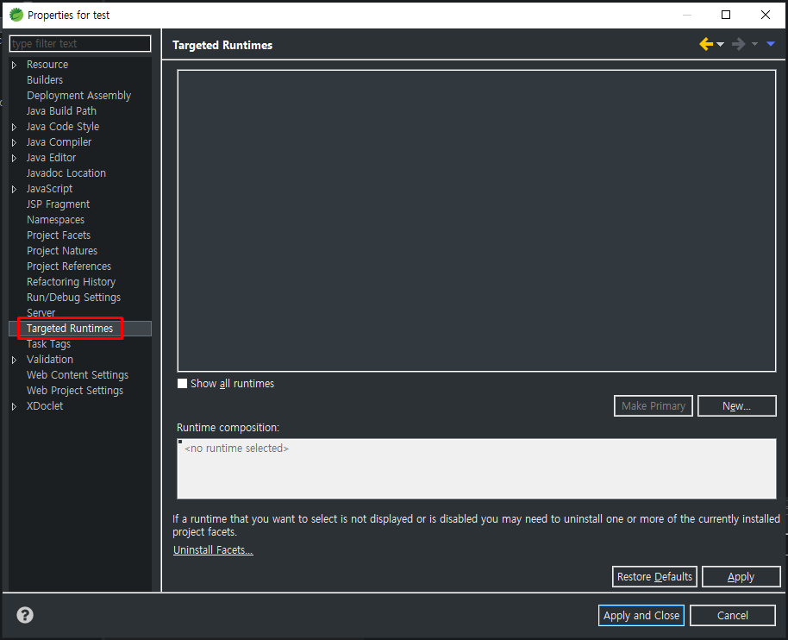Open Namespaces page

[x=55, y=220]
